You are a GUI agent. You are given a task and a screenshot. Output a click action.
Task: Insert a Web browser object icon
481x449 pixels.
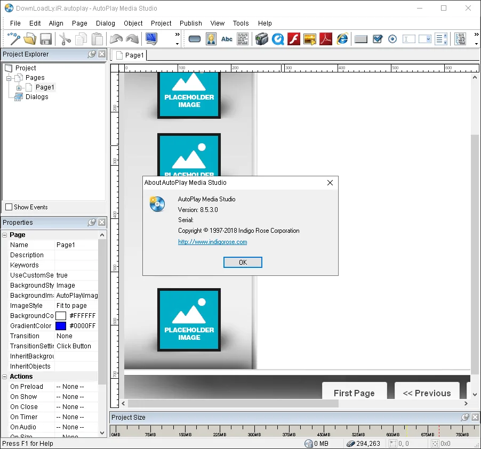[342, 39]
